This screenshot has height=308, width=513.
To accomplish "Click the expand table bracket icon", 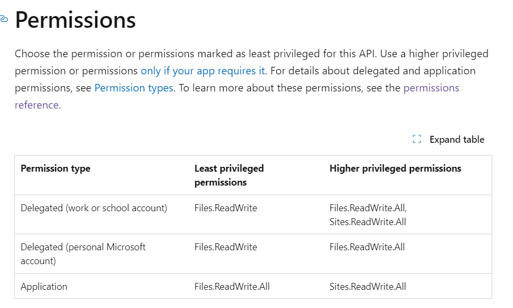I will point(417,139).
